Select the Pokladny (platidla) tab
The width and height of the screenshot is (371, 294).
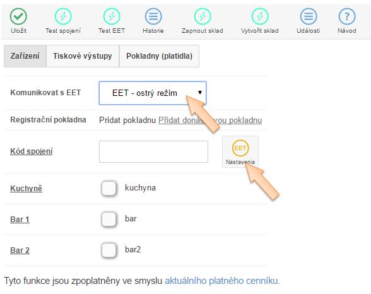[159, 56]
